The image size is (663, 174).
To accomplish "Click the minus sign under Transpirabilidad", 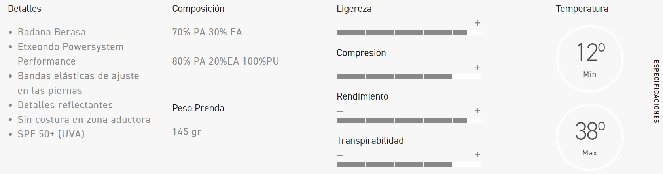I will tap(339, 155).
